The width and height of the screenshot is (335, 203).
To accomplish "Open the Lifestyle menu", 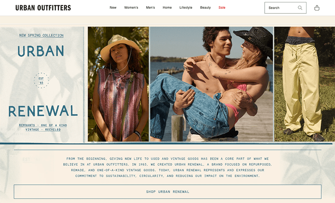I will coord(186,8).
